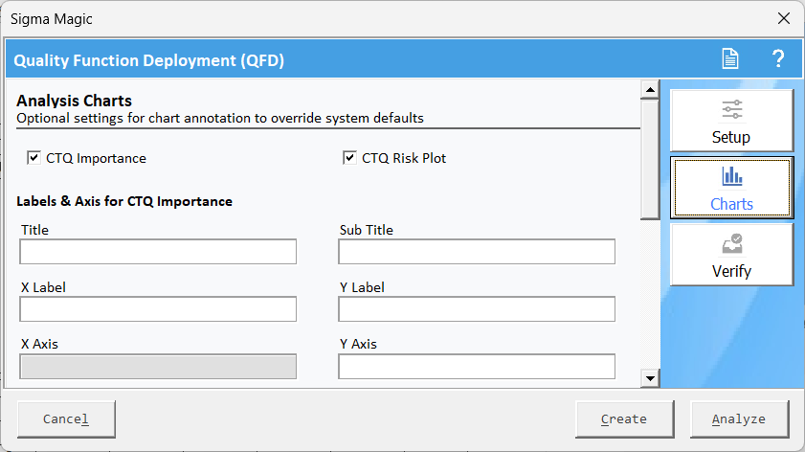Focus the Y Label text box
Image resolution: width=805 pixels, height=452 pixels.
[477, 309]
